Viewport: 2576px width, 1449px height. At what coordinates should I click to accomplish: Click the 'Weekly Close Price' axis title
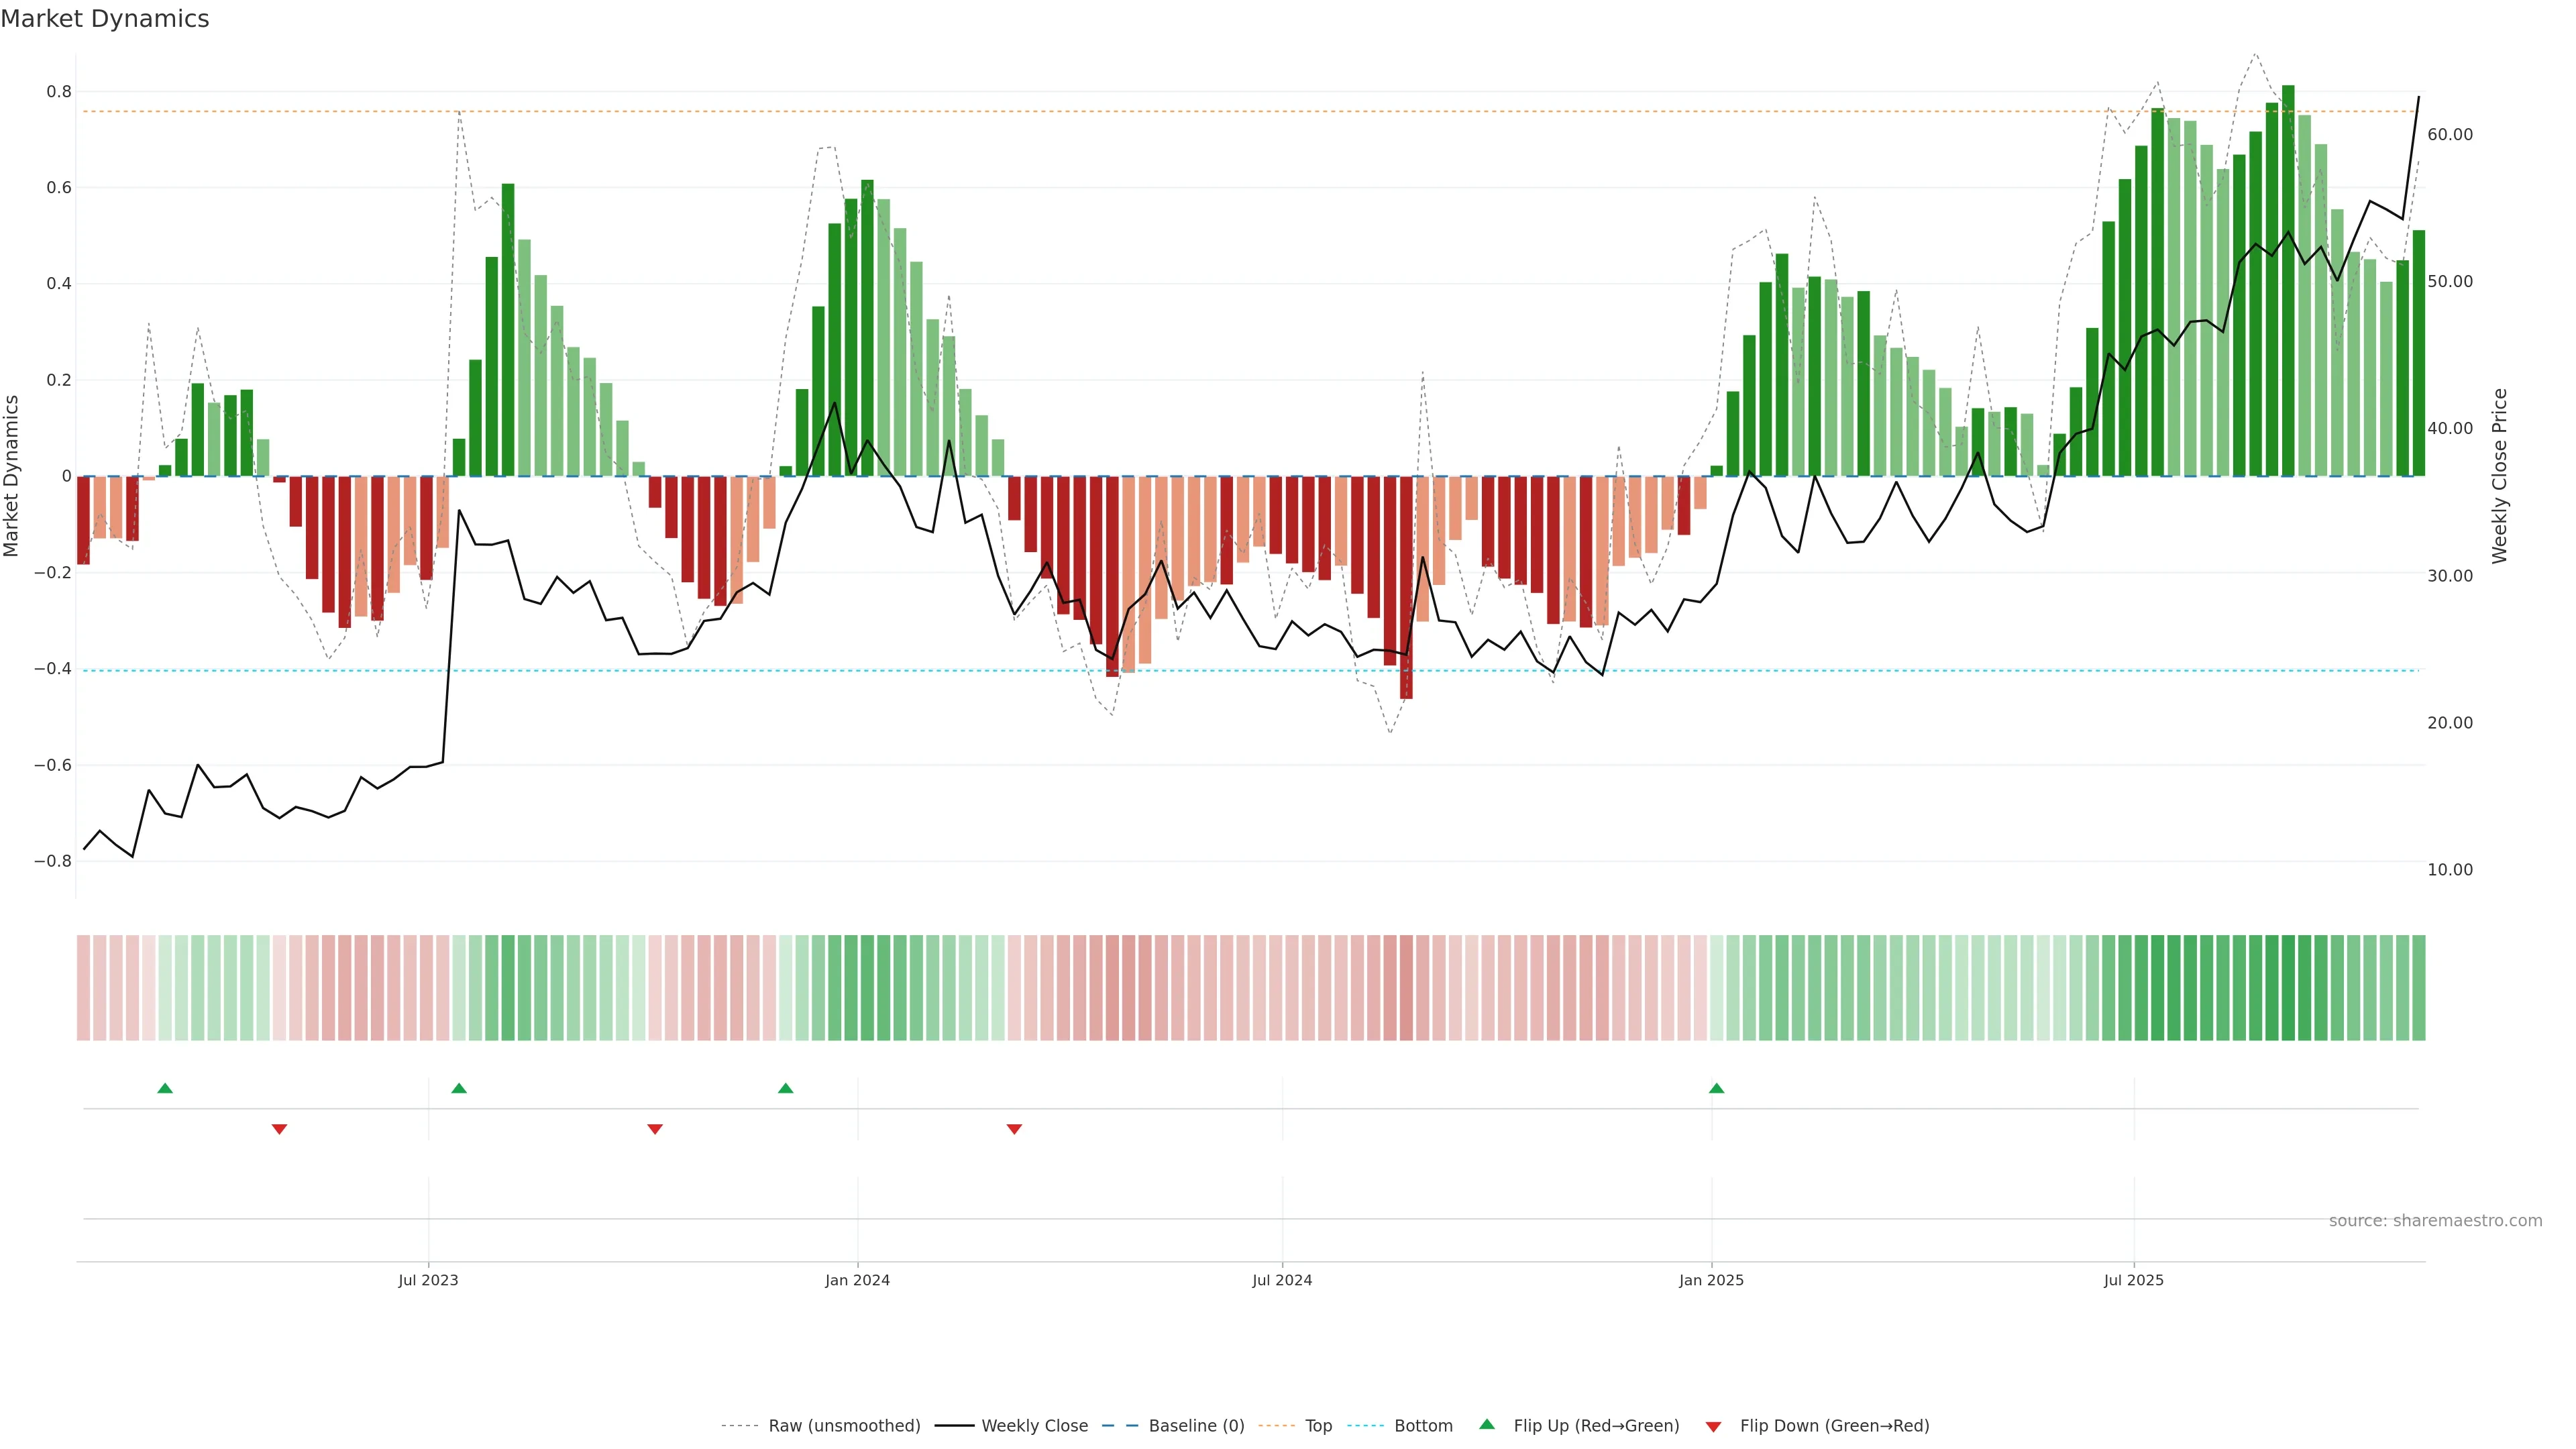click(2499, 476)
